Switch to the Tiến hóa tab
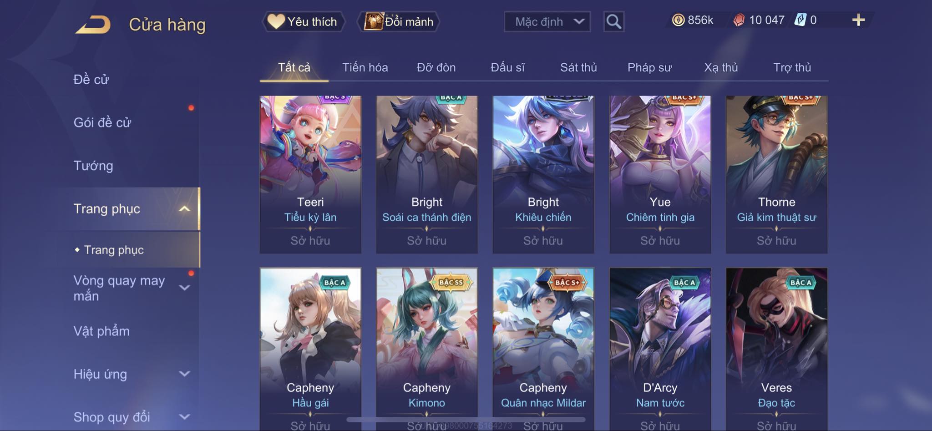Viewport: 932px width, 431px height. (x=365, y=67)
